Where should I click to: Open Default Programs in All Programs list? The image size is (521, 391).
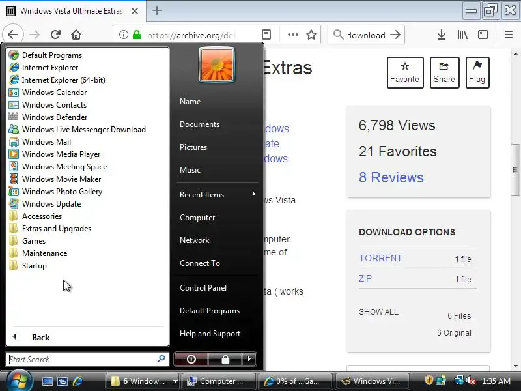pos(52,55)
